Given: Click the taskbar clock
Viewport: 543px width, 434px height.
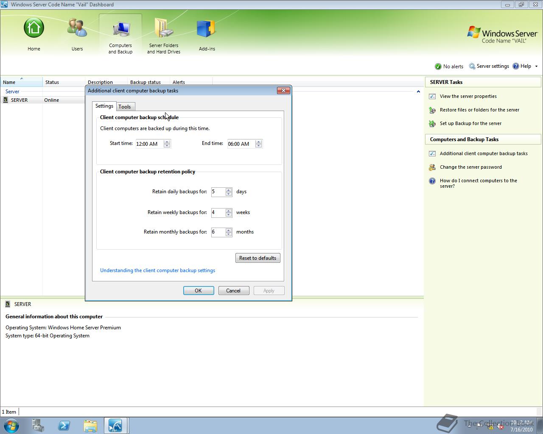Looking at the screenshot, I should click(x=521, y=426).
